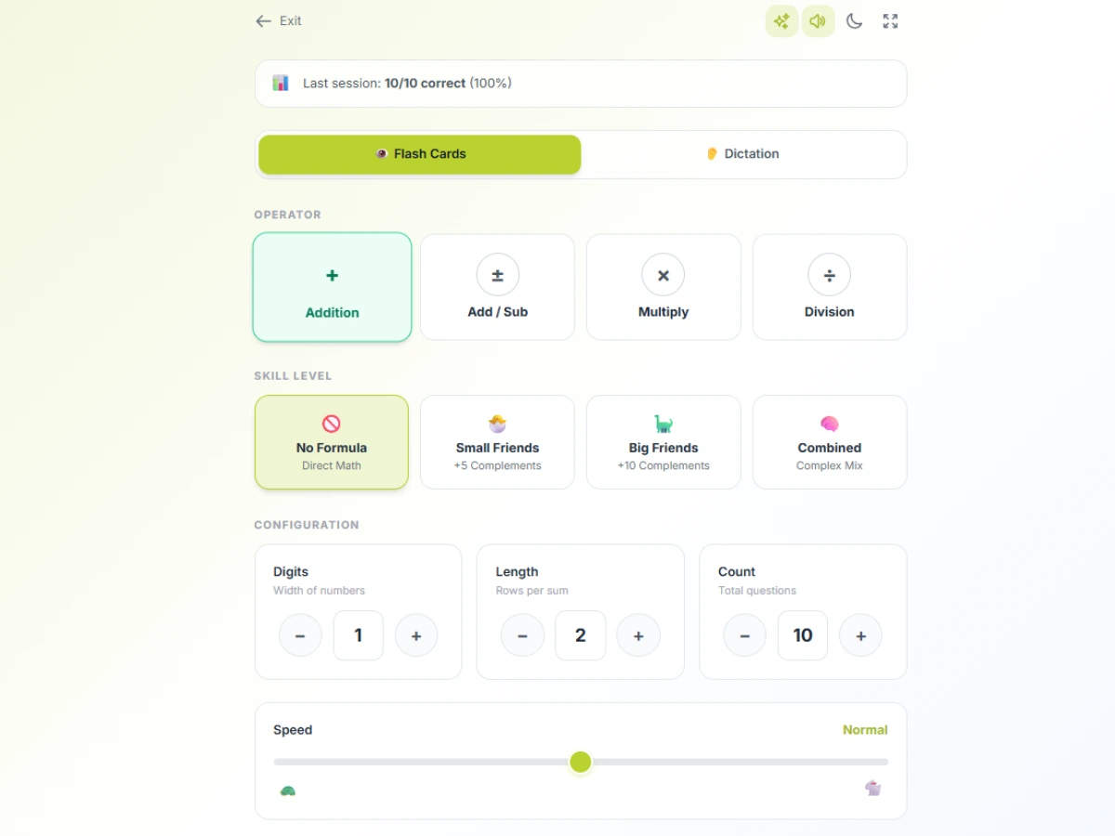This screenshot has height=836, width=1115.
Task: Pick Combined Complex Mix level
Action: click(x=829, y=442)
